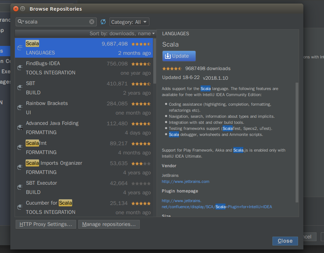324x253 pixels.
Task: Click the 756,098 download count
Action: [x=117, y=64]
